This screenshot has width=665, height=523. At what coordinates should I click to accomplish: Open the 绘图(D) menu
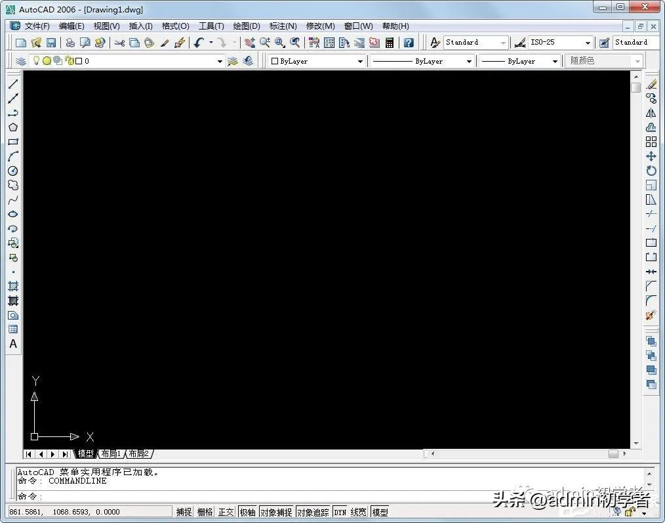(246, 26)
